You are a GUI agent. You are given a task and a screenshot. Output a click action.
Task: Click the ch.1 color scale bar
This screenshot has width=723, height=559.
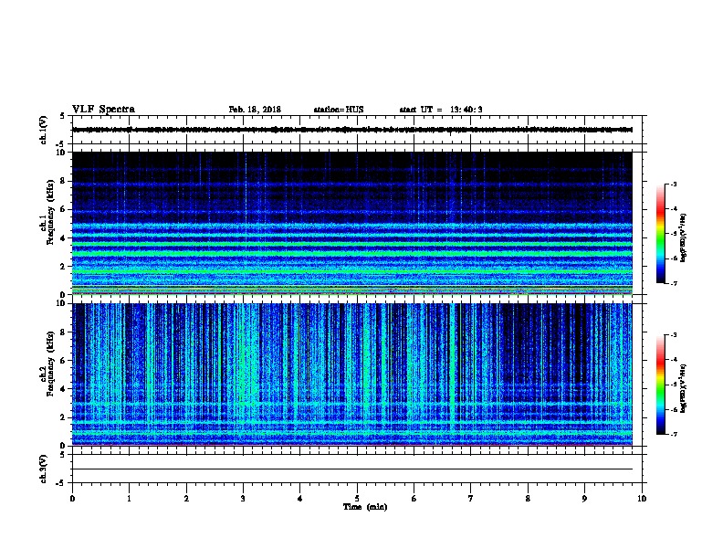coord(661,234)
